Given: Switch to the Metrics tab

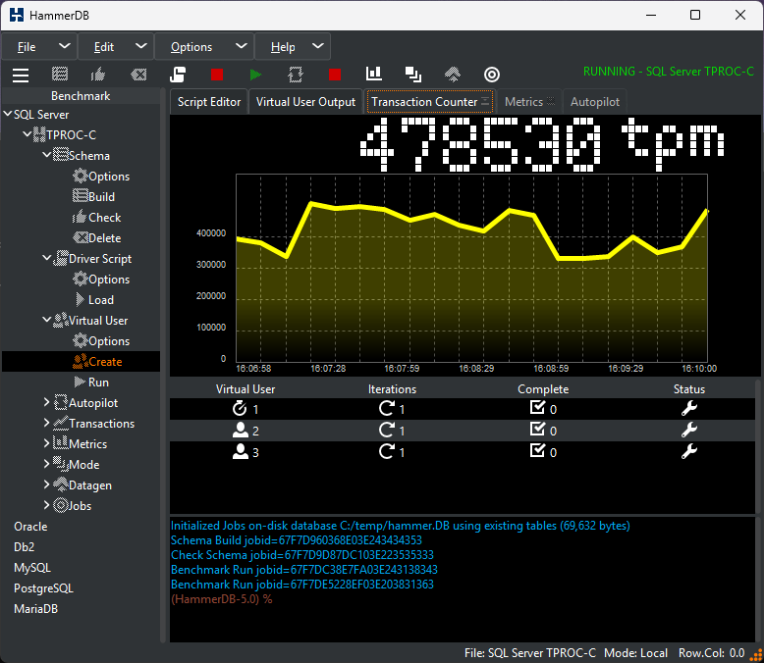Looking at the screenshot, I should coord(529,102).
